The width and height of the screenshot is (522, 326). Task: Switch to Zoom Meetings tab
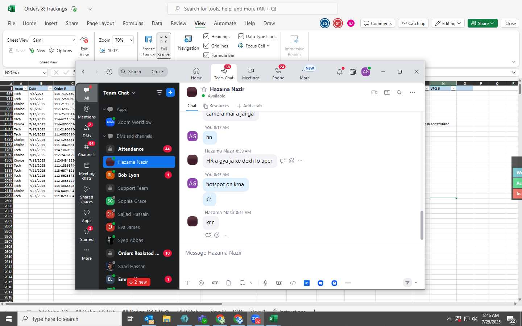click(251, 74)
